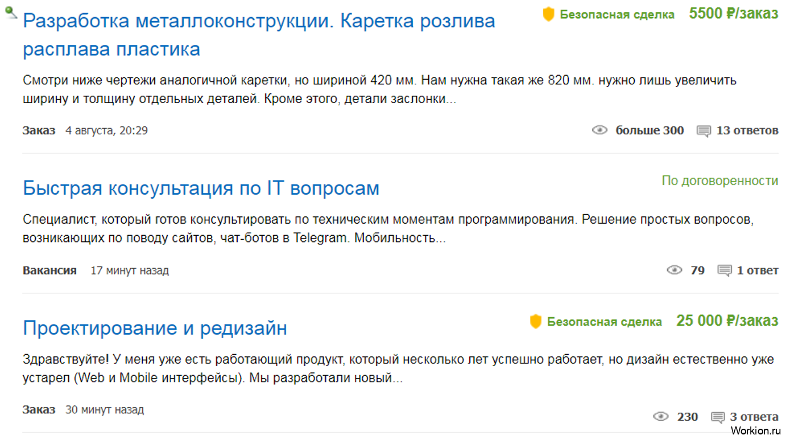Open 'Проектирование и редизайн' order title
The width and height of the screenshot is (786, 439).
[x=155, y=328]
